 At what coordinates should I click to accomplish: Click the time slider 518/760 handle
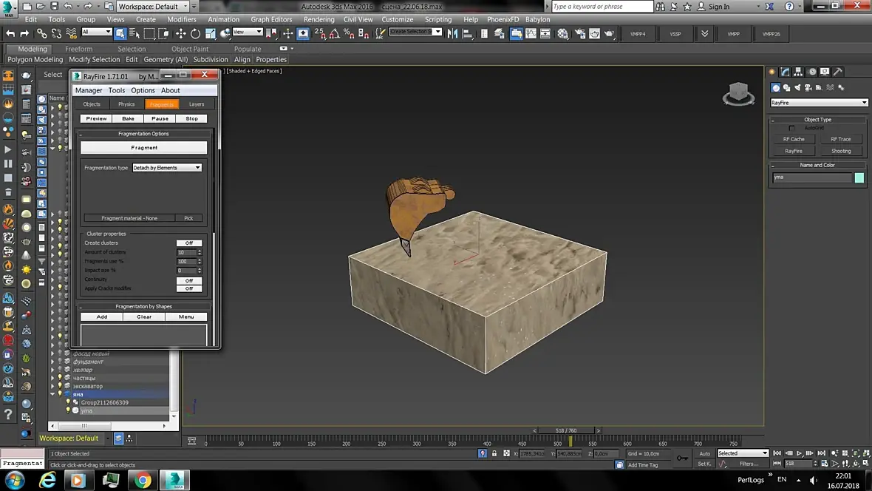pyautogui.click(x=566, y=430)
